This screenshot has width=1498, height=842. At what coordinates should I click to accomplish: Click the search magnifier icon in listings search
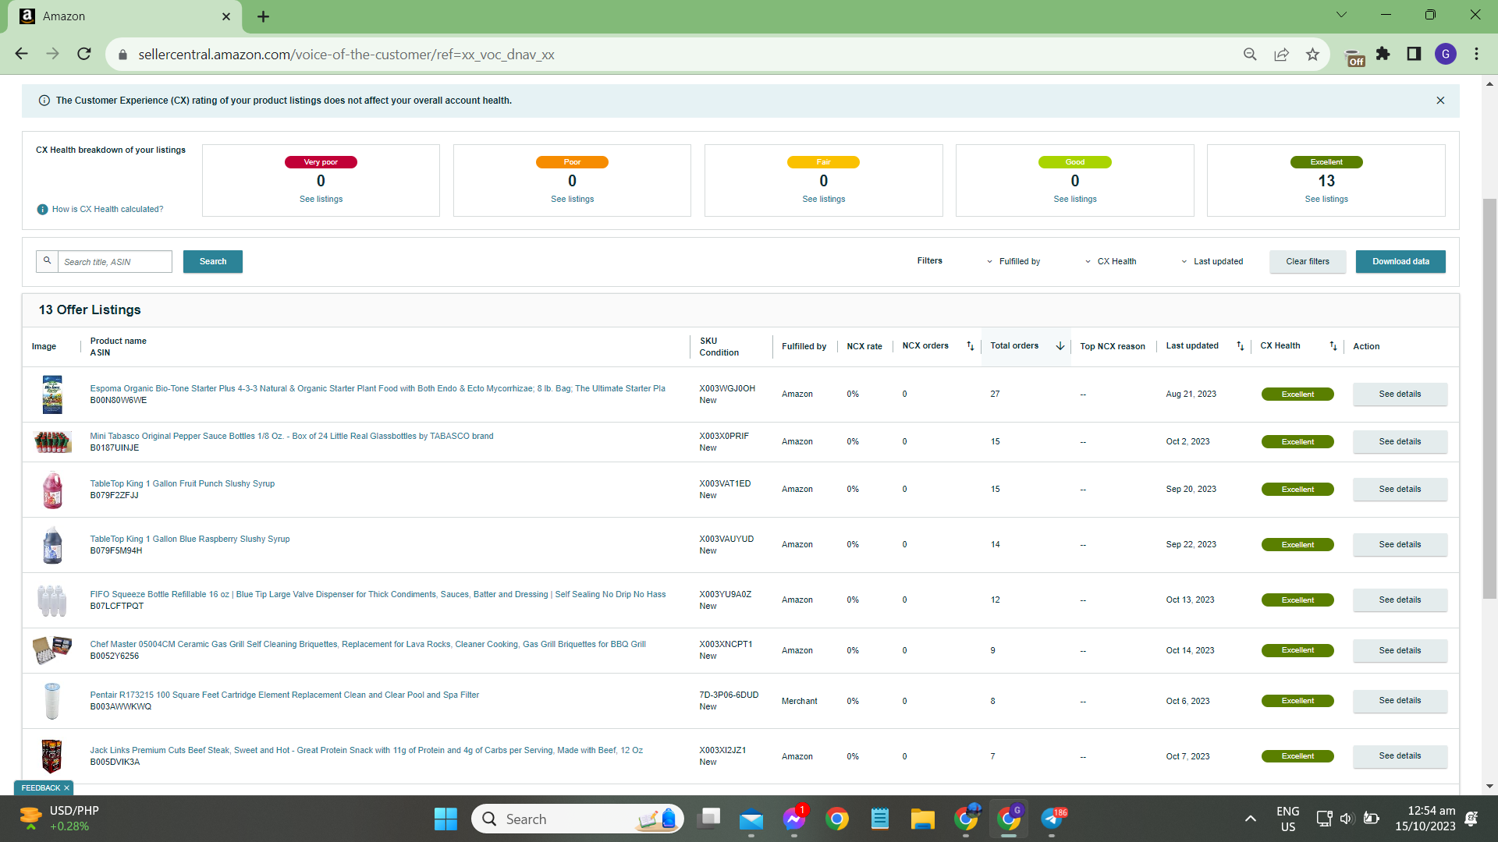(x=47, y=261)
